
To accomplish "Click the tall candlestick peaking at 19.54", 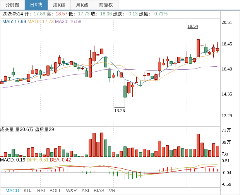I will pyautogui.click(x=198, y=48).
